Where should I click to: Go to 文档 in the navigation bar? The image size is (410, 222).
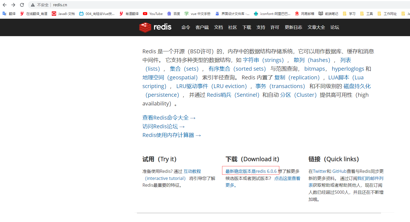(x=218, y=27)
